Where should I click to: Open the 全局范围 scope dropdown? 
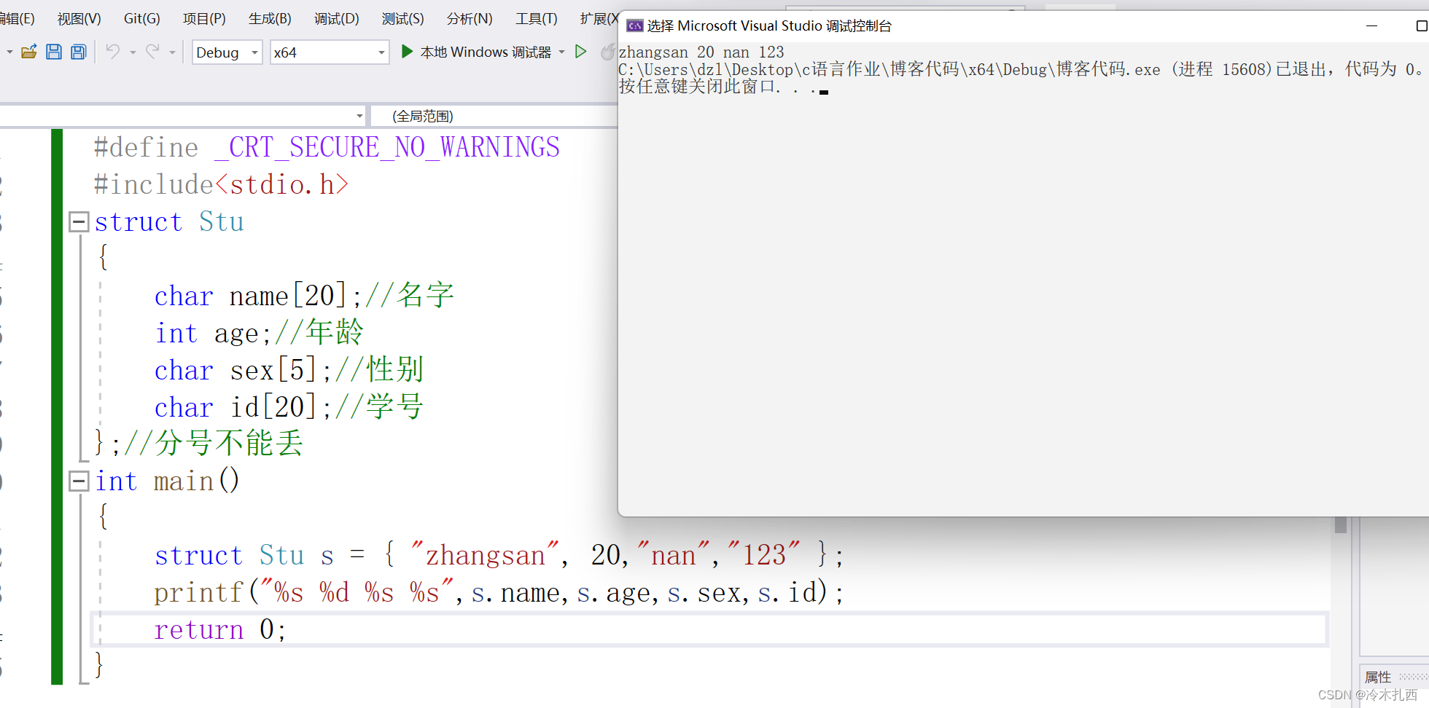click(x=494, y=116)
